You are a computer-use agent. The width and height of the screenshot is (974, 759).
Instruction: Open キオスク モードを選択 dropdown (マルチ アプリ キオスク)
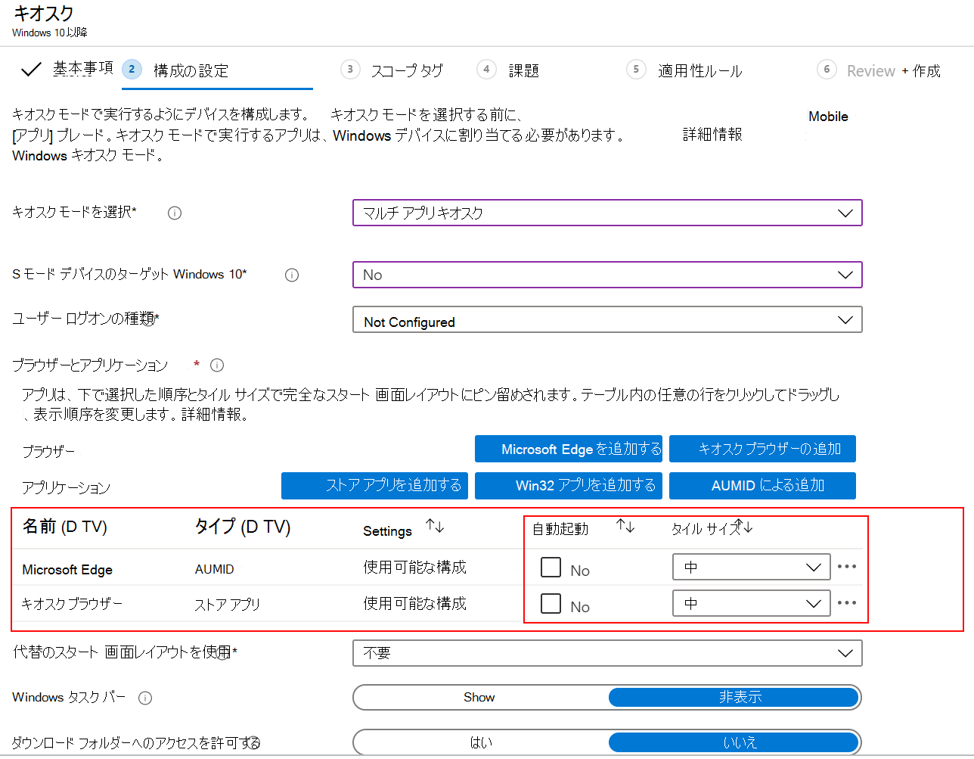(x=607, y=213)
